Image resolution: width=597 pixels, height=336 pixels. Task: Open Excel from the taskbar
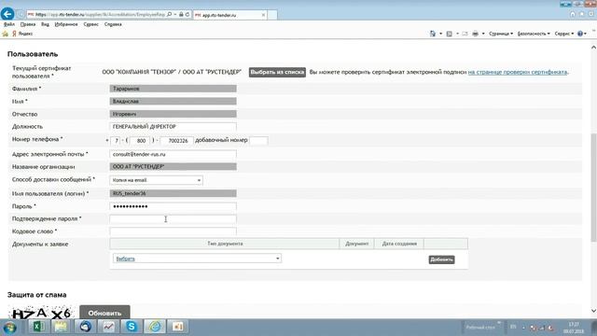pyautogui.click(x=38, y=327)
